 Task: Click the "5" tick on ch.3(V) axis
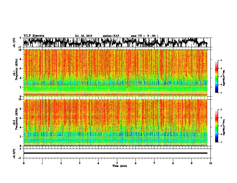tap(21, 149)
